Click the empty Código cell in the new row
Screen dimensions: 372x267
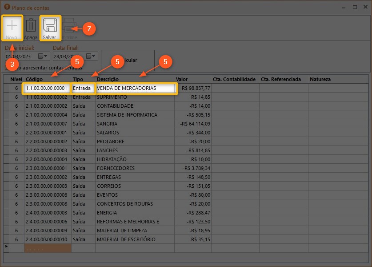[48, 248]
